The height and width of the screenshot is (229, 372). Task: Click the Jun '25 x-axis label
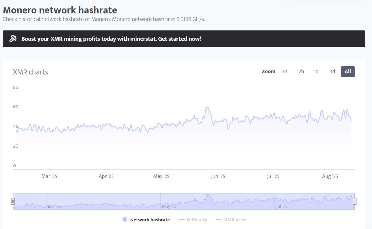(x=218, y=176)
